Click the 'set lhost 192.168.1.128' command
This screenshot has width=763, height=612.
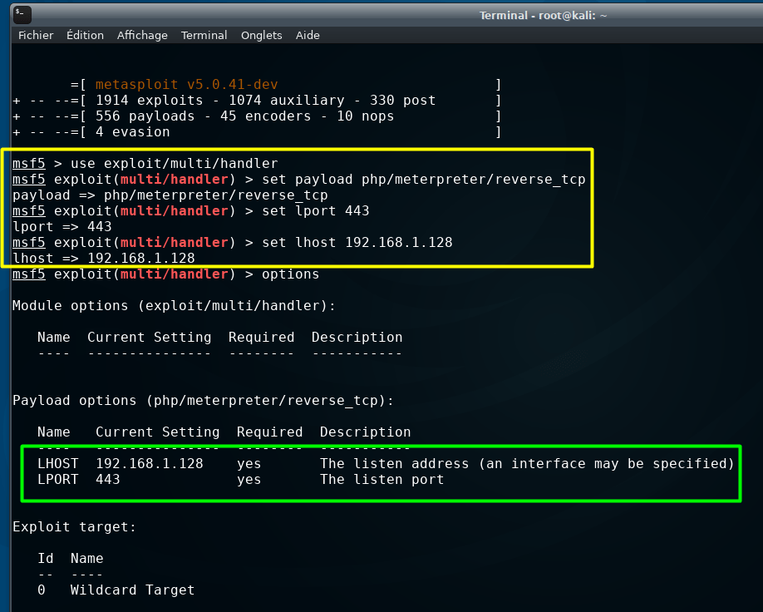click(x=357, y=243)
